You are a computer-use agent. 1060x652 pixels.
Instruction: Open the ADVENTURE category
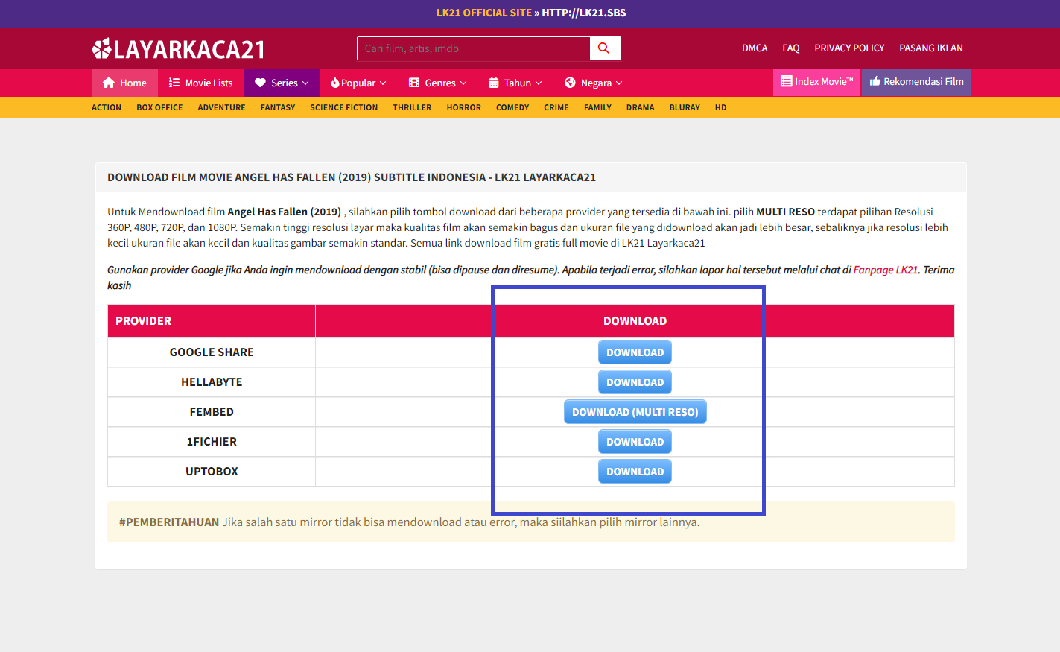(x=221, y=107)
